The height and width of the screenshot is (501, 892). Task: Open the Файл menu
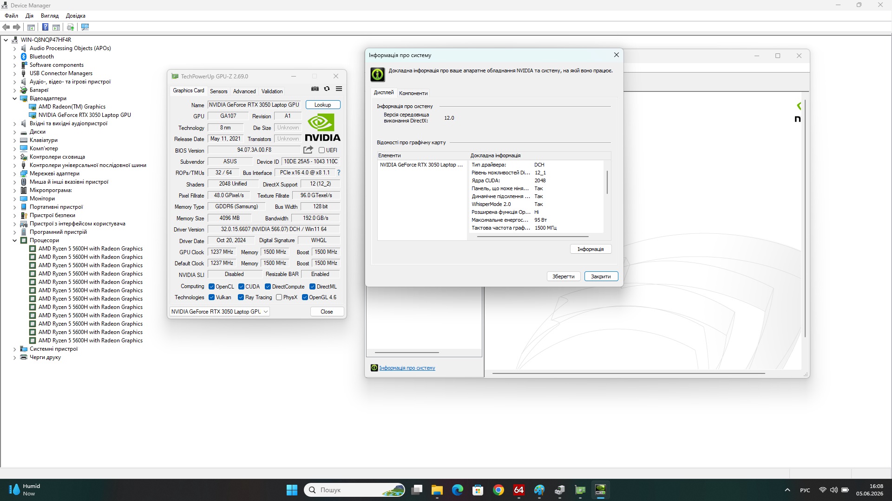point(12,16)
